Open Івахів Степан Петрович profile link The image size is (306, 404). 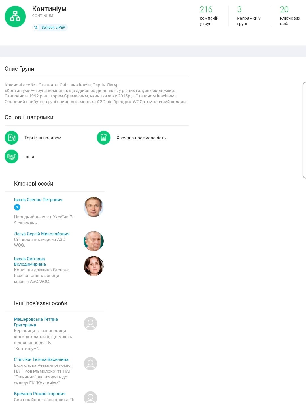tap(38, 200)
